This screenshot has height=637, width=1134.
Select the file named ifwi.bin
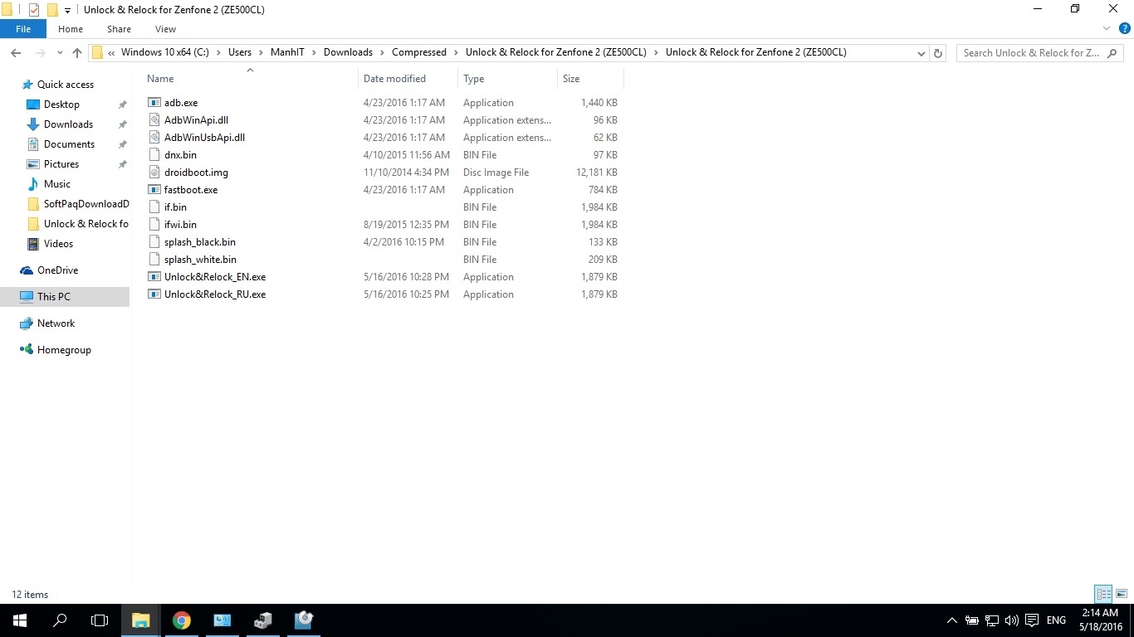[180, 225]
